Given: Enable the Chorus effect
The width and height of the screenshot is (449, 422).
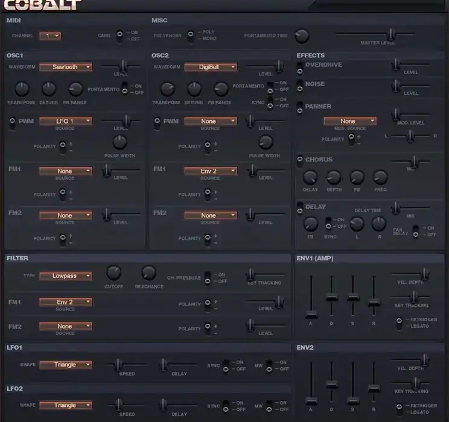Looking at the screenshot, I should coord(299,162).
